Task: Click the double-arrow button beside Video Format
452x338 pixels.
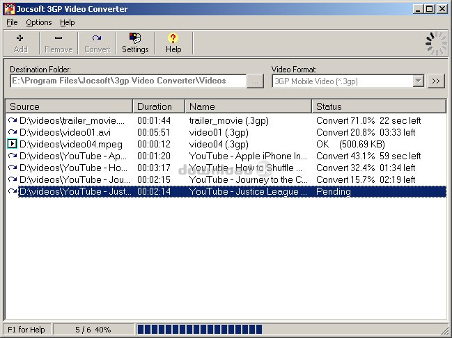Action: [436, 81]
